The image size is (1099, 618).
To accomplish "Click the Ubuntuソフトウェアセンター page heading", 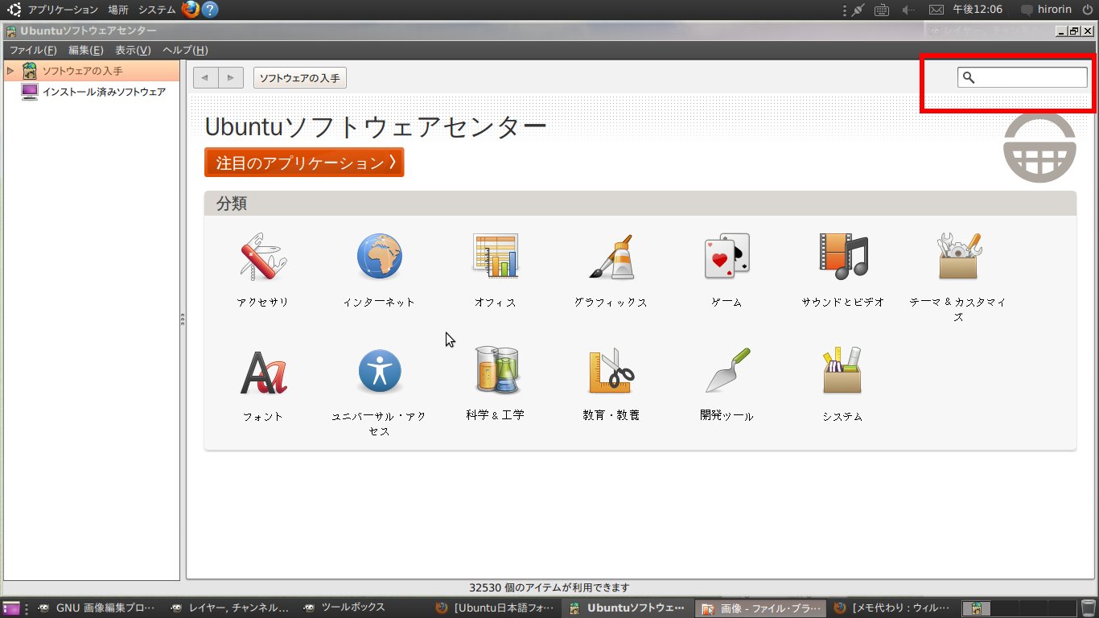I will pos(376,126).
